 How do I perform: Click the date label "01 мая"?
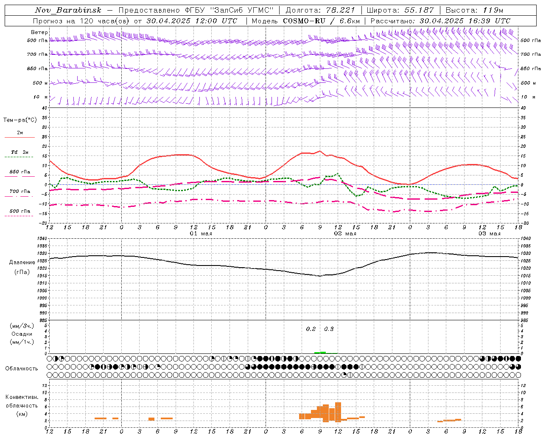[x=201, y=234]
